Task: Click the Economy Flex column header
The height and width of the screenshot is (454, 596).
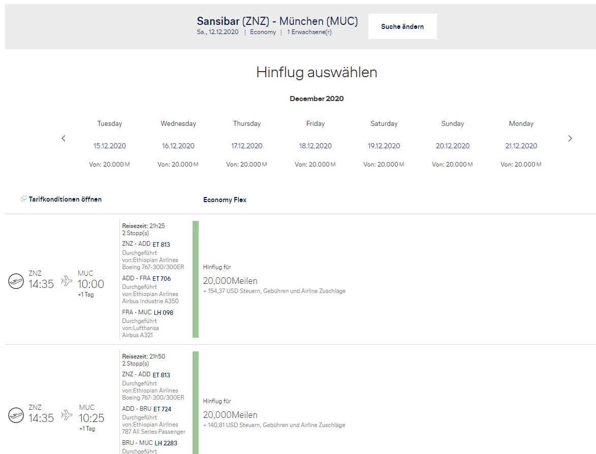Action: 225,200
